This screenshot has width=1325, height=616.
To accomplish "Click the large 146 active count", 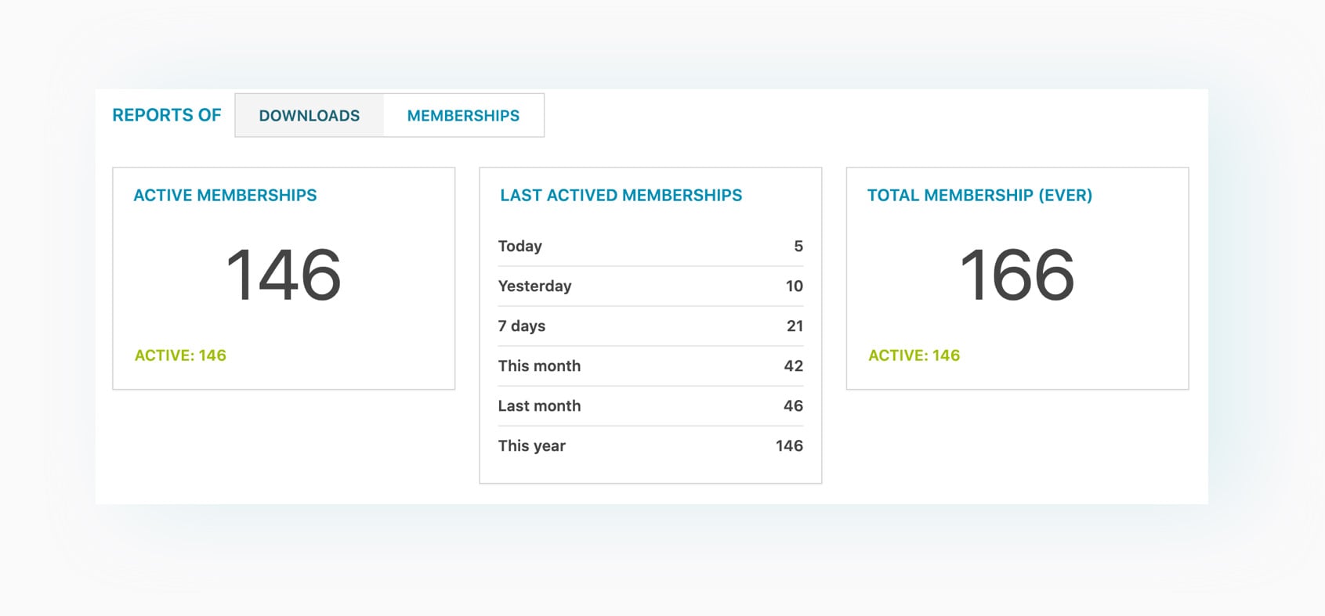I will coord(284,275).
